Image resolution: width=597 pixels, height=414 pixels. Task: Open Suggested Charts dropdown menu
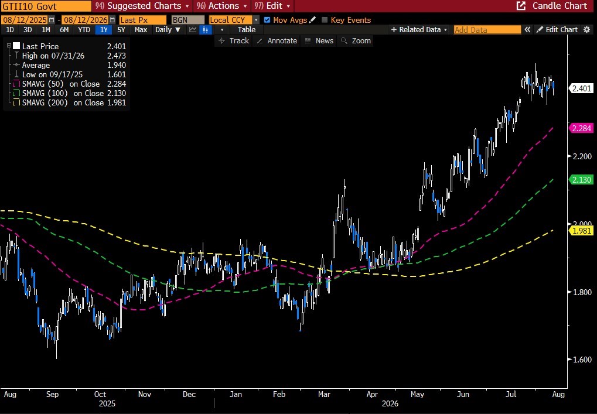(142, 6)
